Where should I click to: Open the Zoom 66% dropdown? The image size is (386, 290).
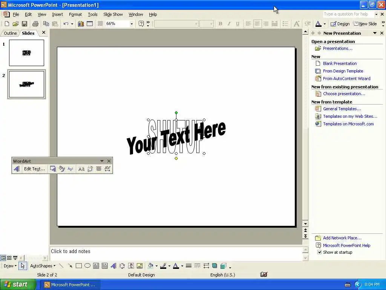point(132,24)
